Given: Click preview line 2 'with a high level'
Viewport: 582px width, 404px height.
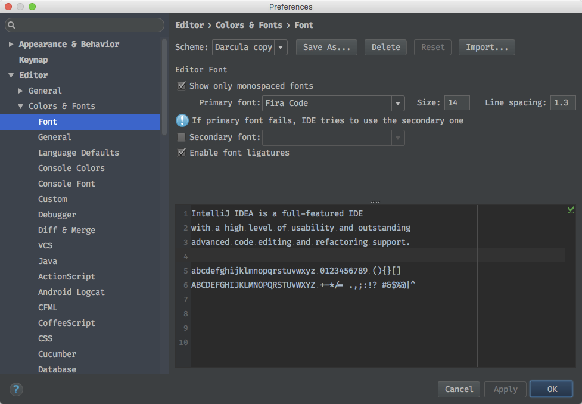Looking at the screenshot, I should 301,228.
